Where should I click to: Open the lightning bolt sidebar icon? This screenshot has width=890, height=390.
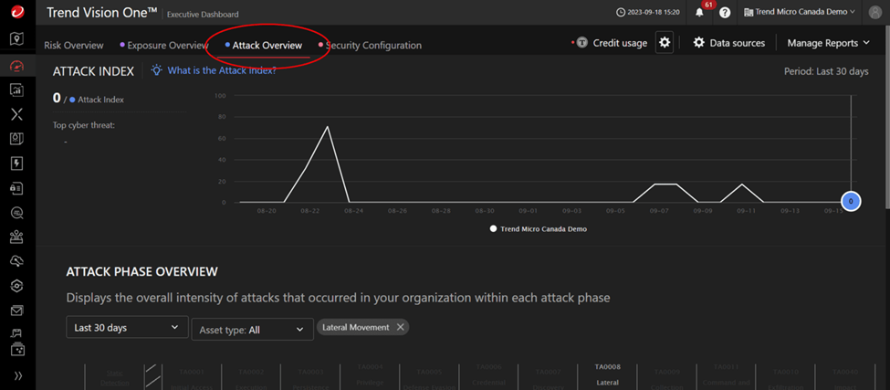click(x=17, y=163)
